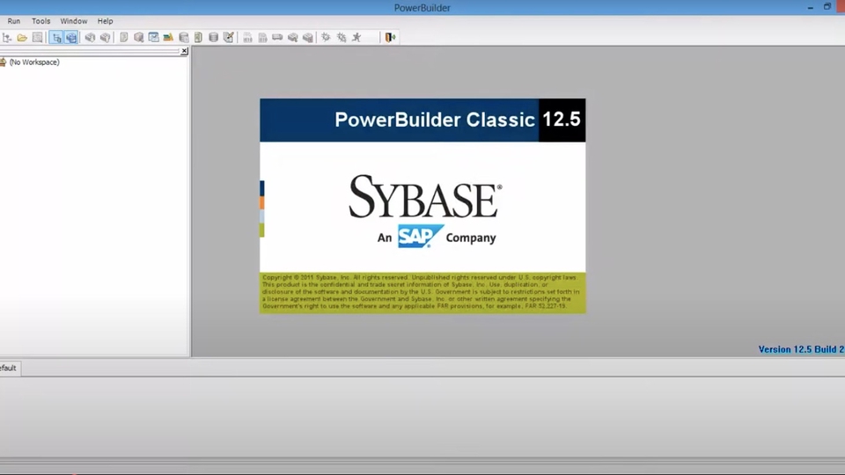Viewport: 845px width, 475px height.
Task: Open the Library painter icon
Action: [x=168, y=38]
